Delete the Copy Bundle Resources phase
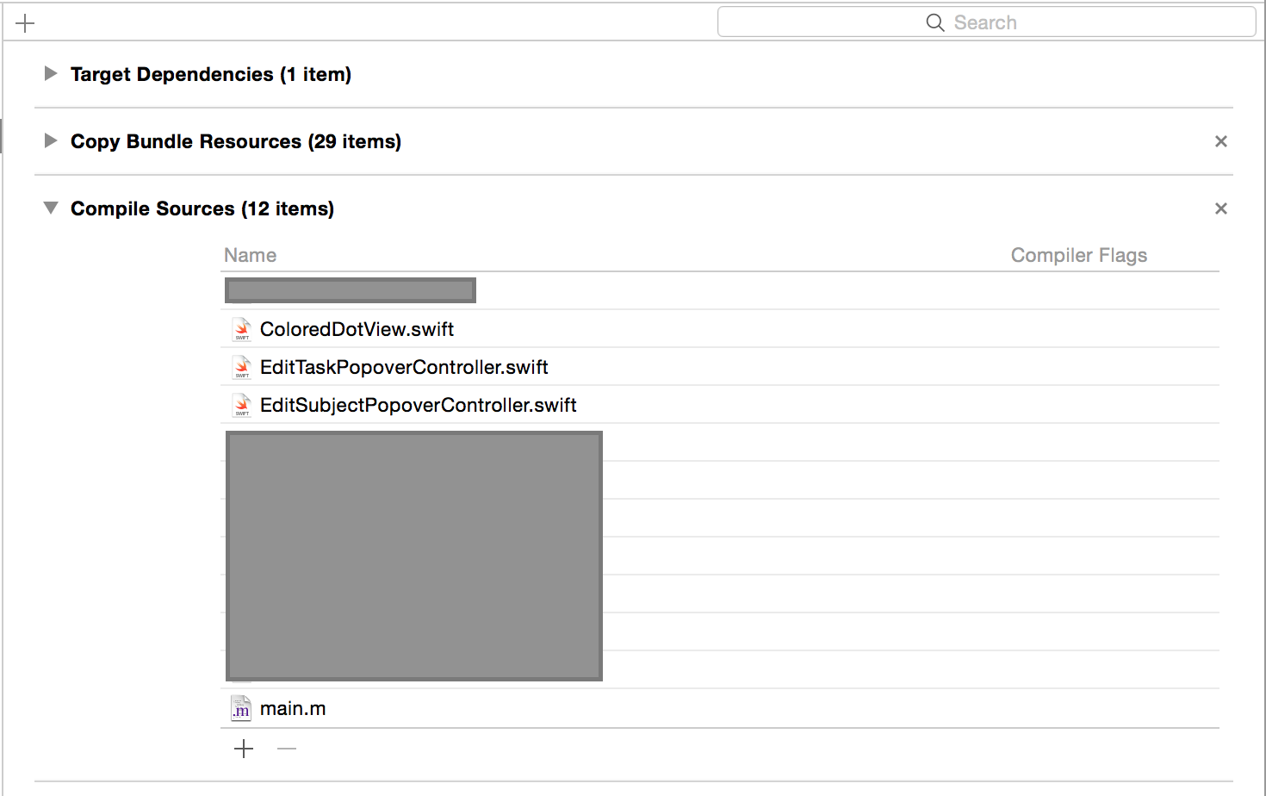Viewport: 1266px width, 796px height. coord(1220,141)
